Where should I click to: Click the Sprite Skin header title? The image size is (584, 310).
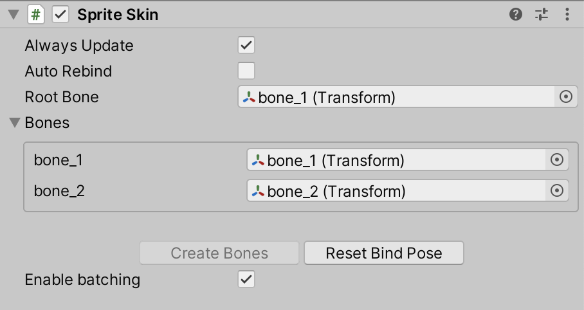(x=118, y=15)
